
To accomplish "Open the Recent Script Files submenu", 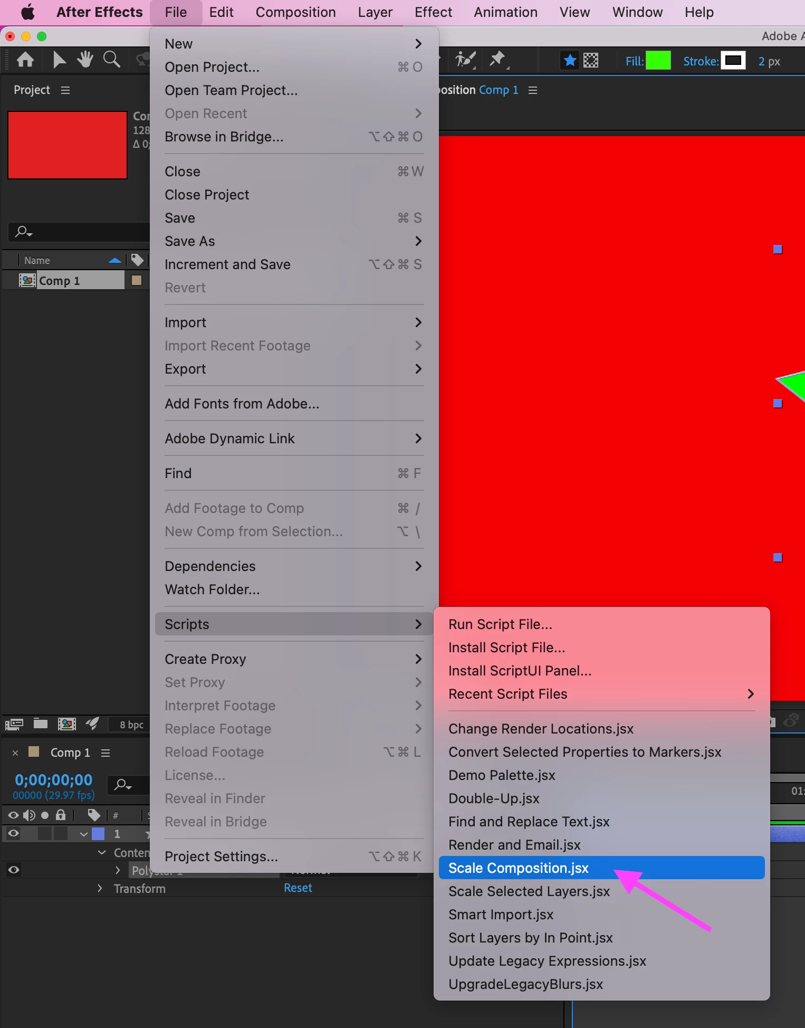I will 601,694.
